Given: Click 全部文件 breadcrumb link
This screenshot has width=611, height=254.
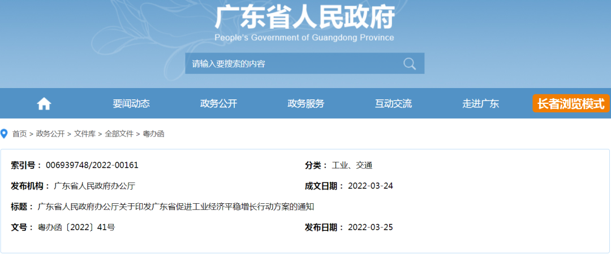Looking at the screenshot, I should (x=119, y=134).
